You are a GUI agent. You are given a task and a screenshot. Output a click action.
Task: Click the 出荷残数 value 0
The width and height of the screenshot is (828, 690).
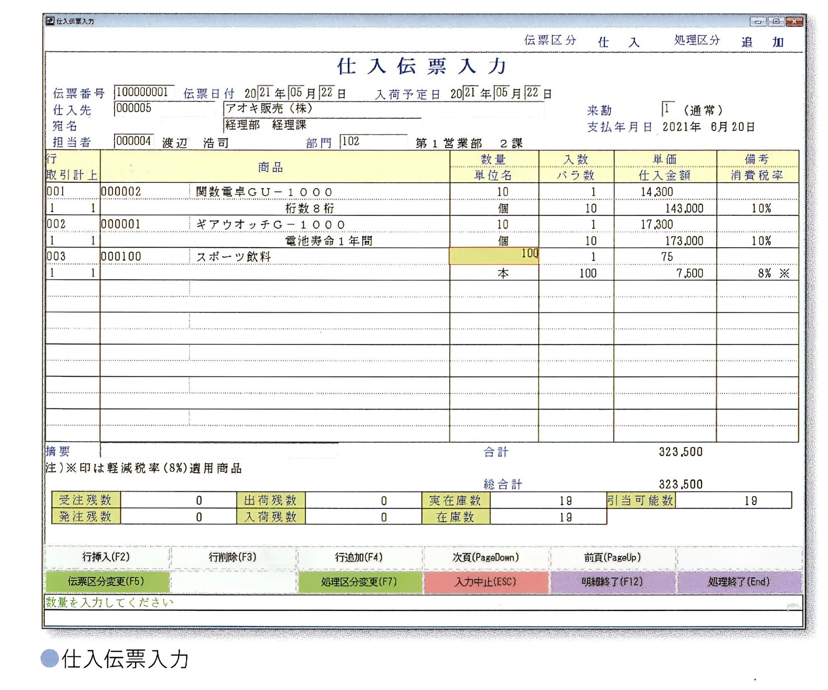(x=363, y=501)
